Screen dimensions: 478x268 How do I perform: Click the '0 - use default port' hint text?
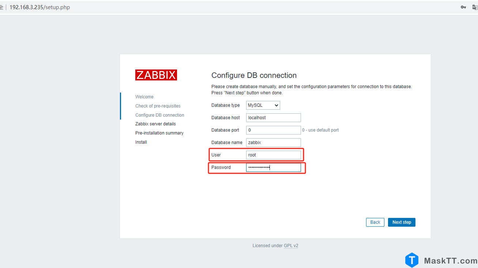(x=320, y=130)
